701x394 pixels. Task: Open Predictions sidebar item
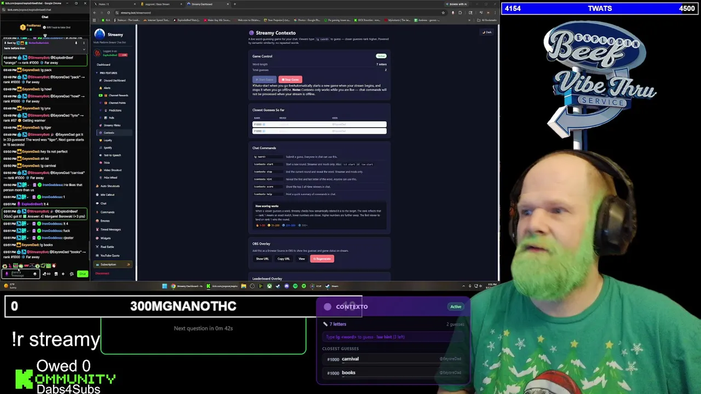pos(115,111)
